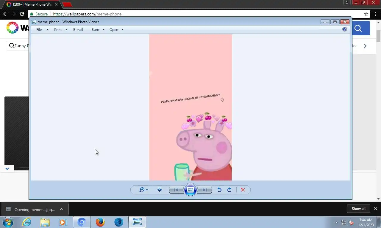Click Show all downloads
The image size is (381, 228).
coord(358,209)
